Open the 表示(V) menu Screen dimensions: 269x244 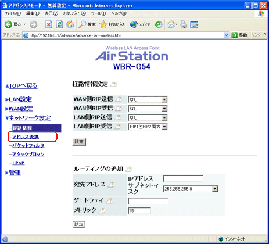(51, 13)
